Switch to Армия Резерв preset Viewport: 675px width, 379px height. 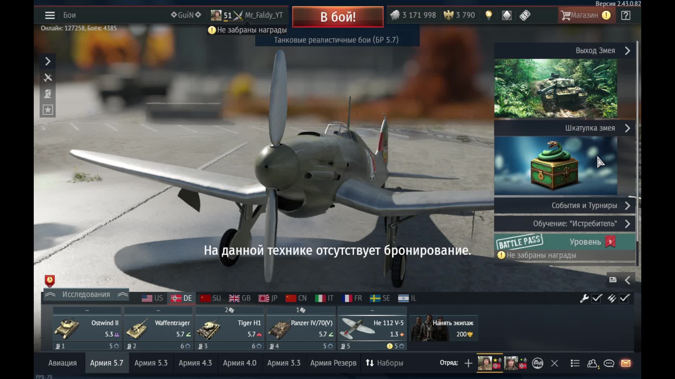(333, 363)
